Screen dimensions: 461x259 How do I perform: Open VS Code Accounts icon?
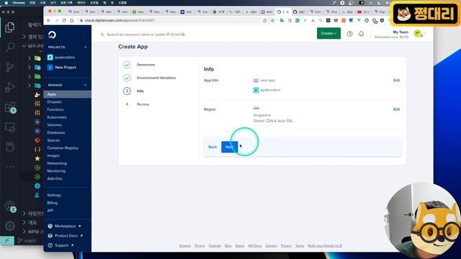tap(10, 206)
